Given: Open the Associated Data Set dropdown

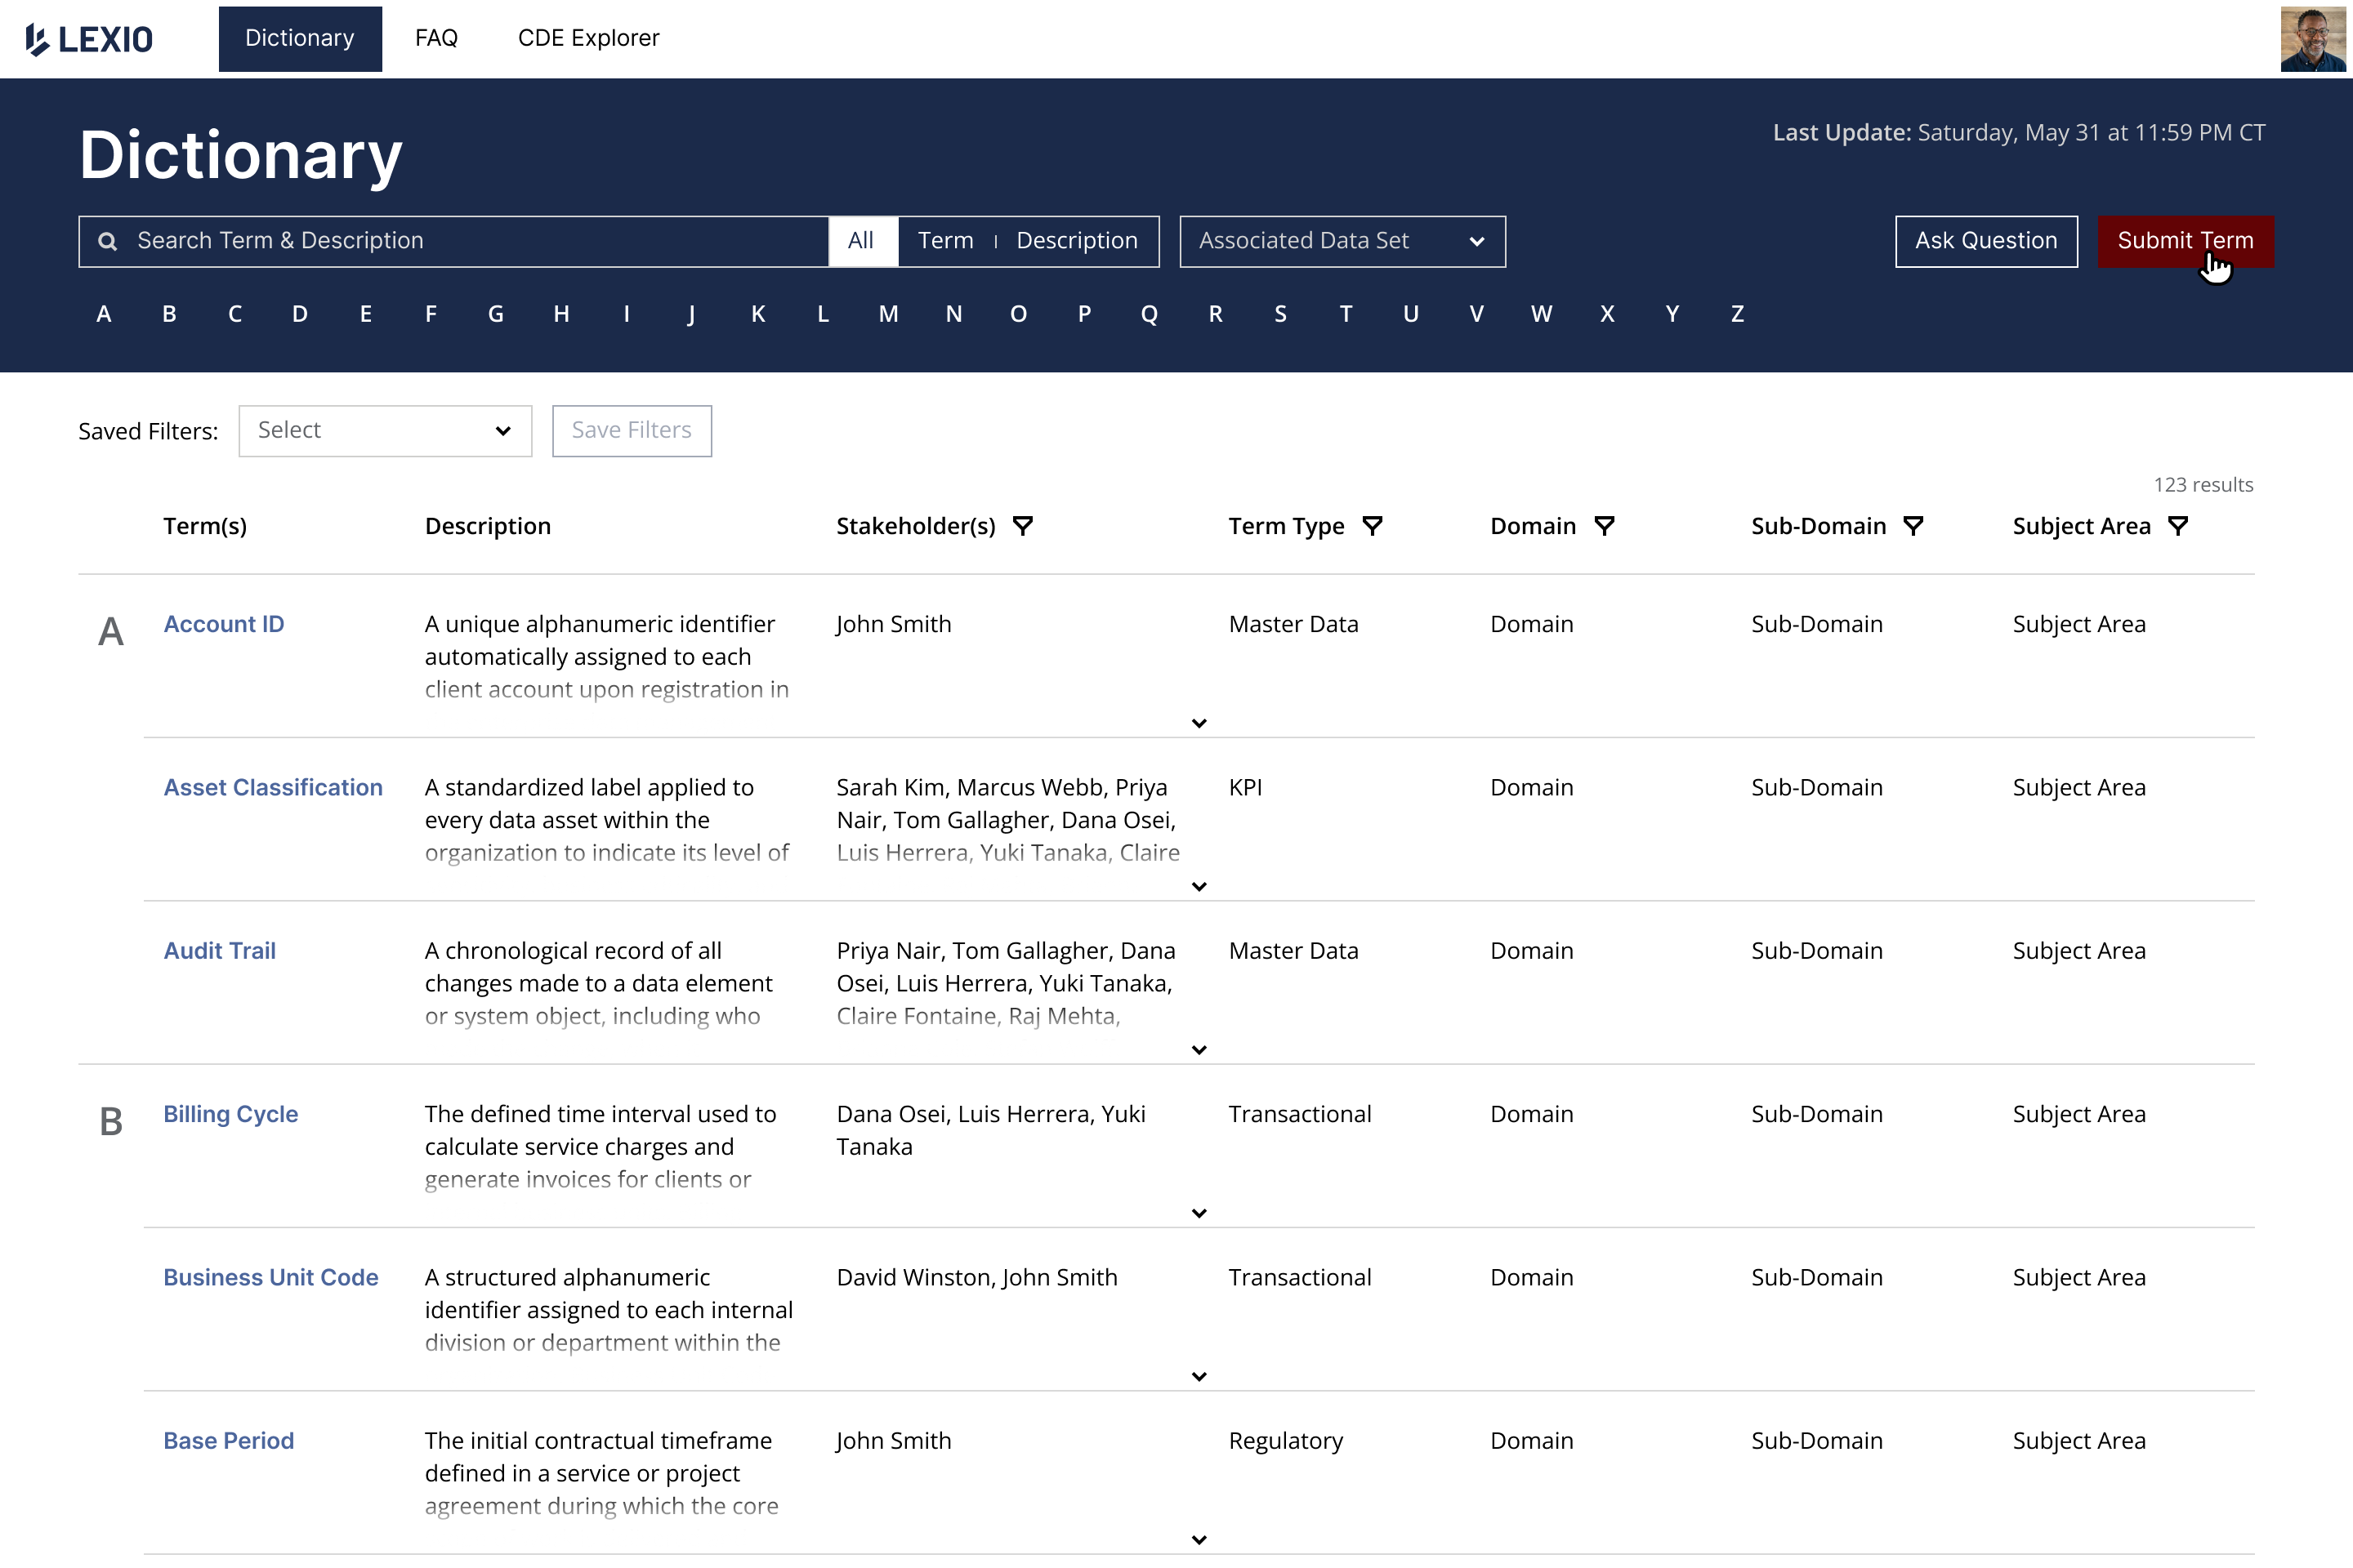Looking at the screenshot, I should tap(1342, 241).
